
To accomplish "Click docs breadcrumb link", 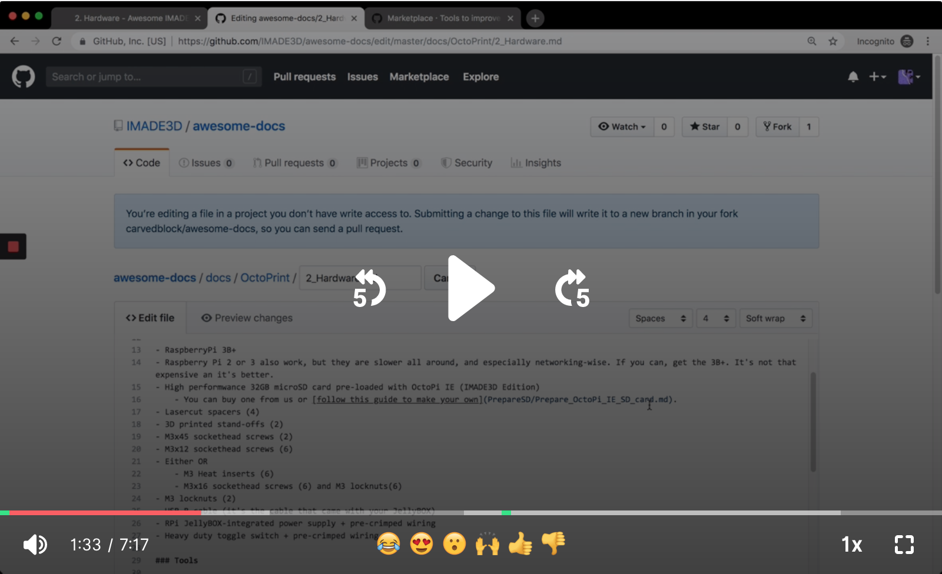I will point(218,278).
